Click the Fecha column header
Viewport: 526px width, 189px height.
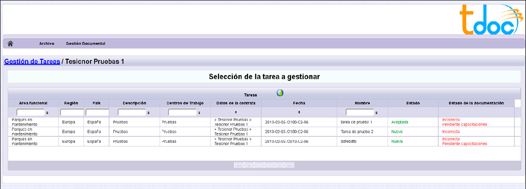tap(299, 103)
